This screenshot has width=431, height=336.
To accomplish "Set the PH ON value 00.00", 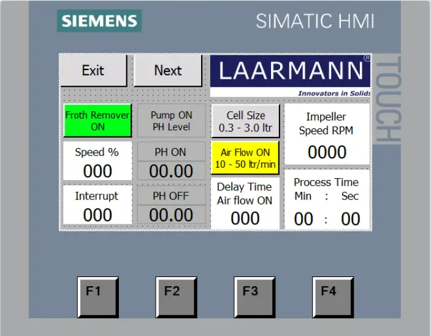I will click(x=171, y=171).
